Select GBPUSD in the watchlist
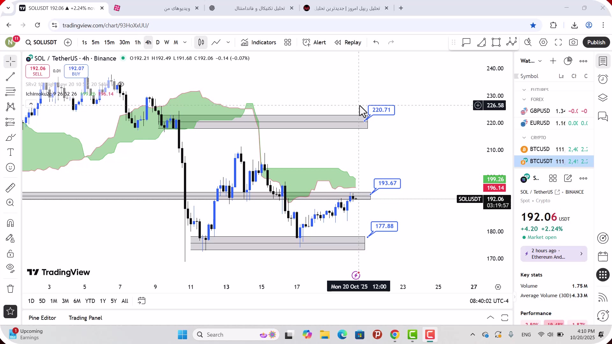Image resolution: width=612 pixels, height=344 pixels. pyautogui.click(x=554, y=111)
